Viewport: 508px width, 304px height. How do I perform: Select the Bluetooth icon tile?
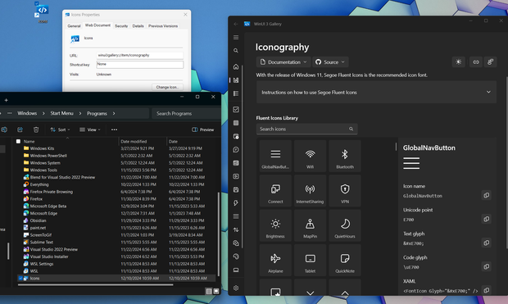[x=345, y=156]
